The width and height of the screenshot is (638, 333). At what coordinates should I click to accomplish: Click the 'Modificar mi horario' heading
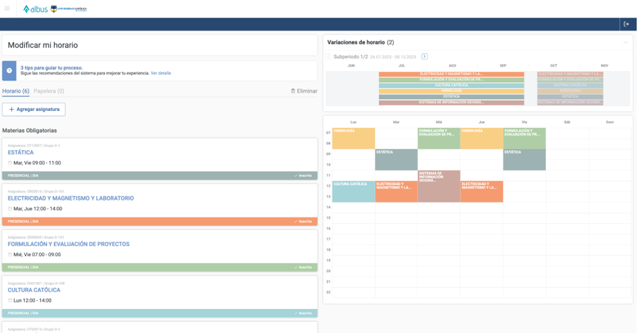42,45
